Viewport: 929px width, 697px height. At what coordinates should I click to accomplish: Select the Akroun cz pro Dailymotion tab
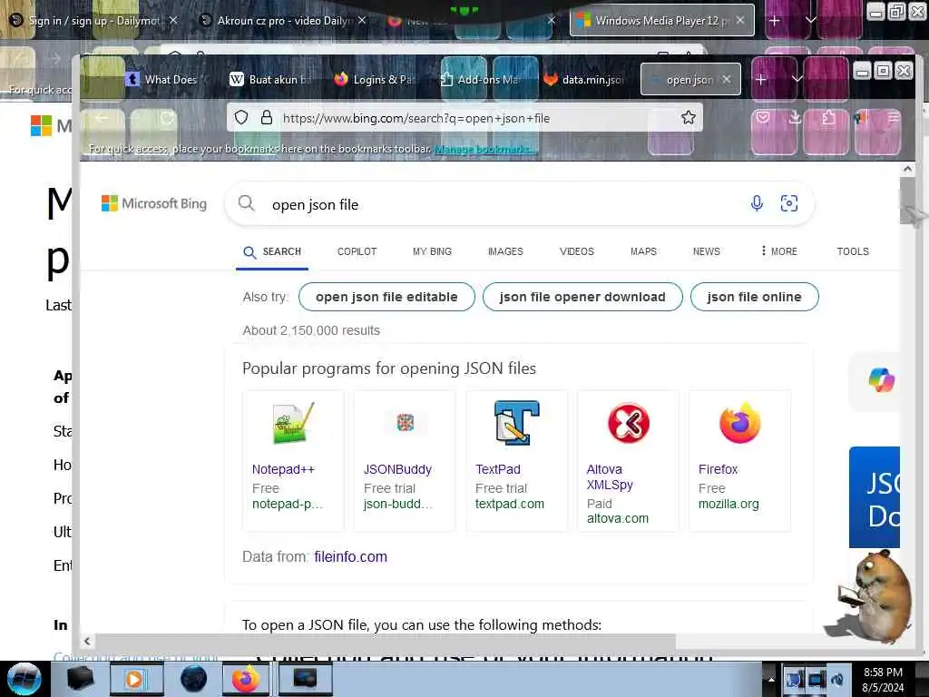tap(283, 20)
